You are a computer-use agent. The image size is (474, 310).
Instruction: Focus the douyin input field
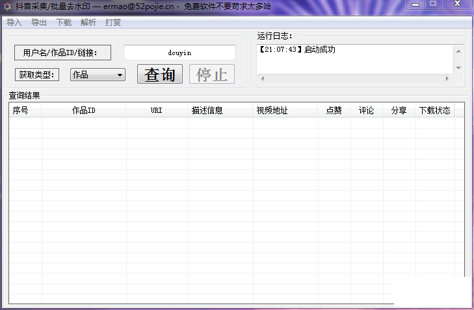[179, 53]
